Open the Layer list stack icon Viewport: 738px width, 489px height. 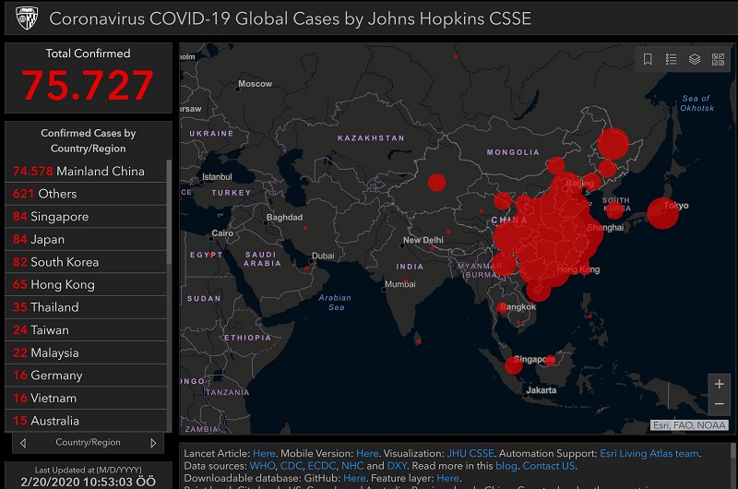click(x=695, y=59)
